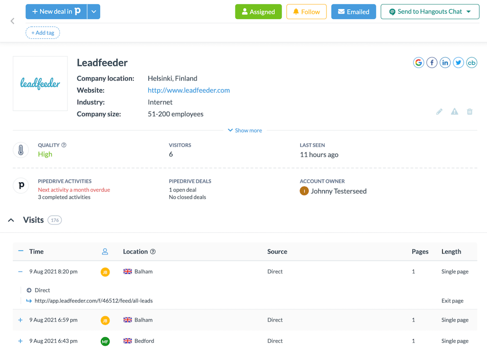487x350 pixels.
Task: Click the No closed deals text
Action: click(187, 197)
